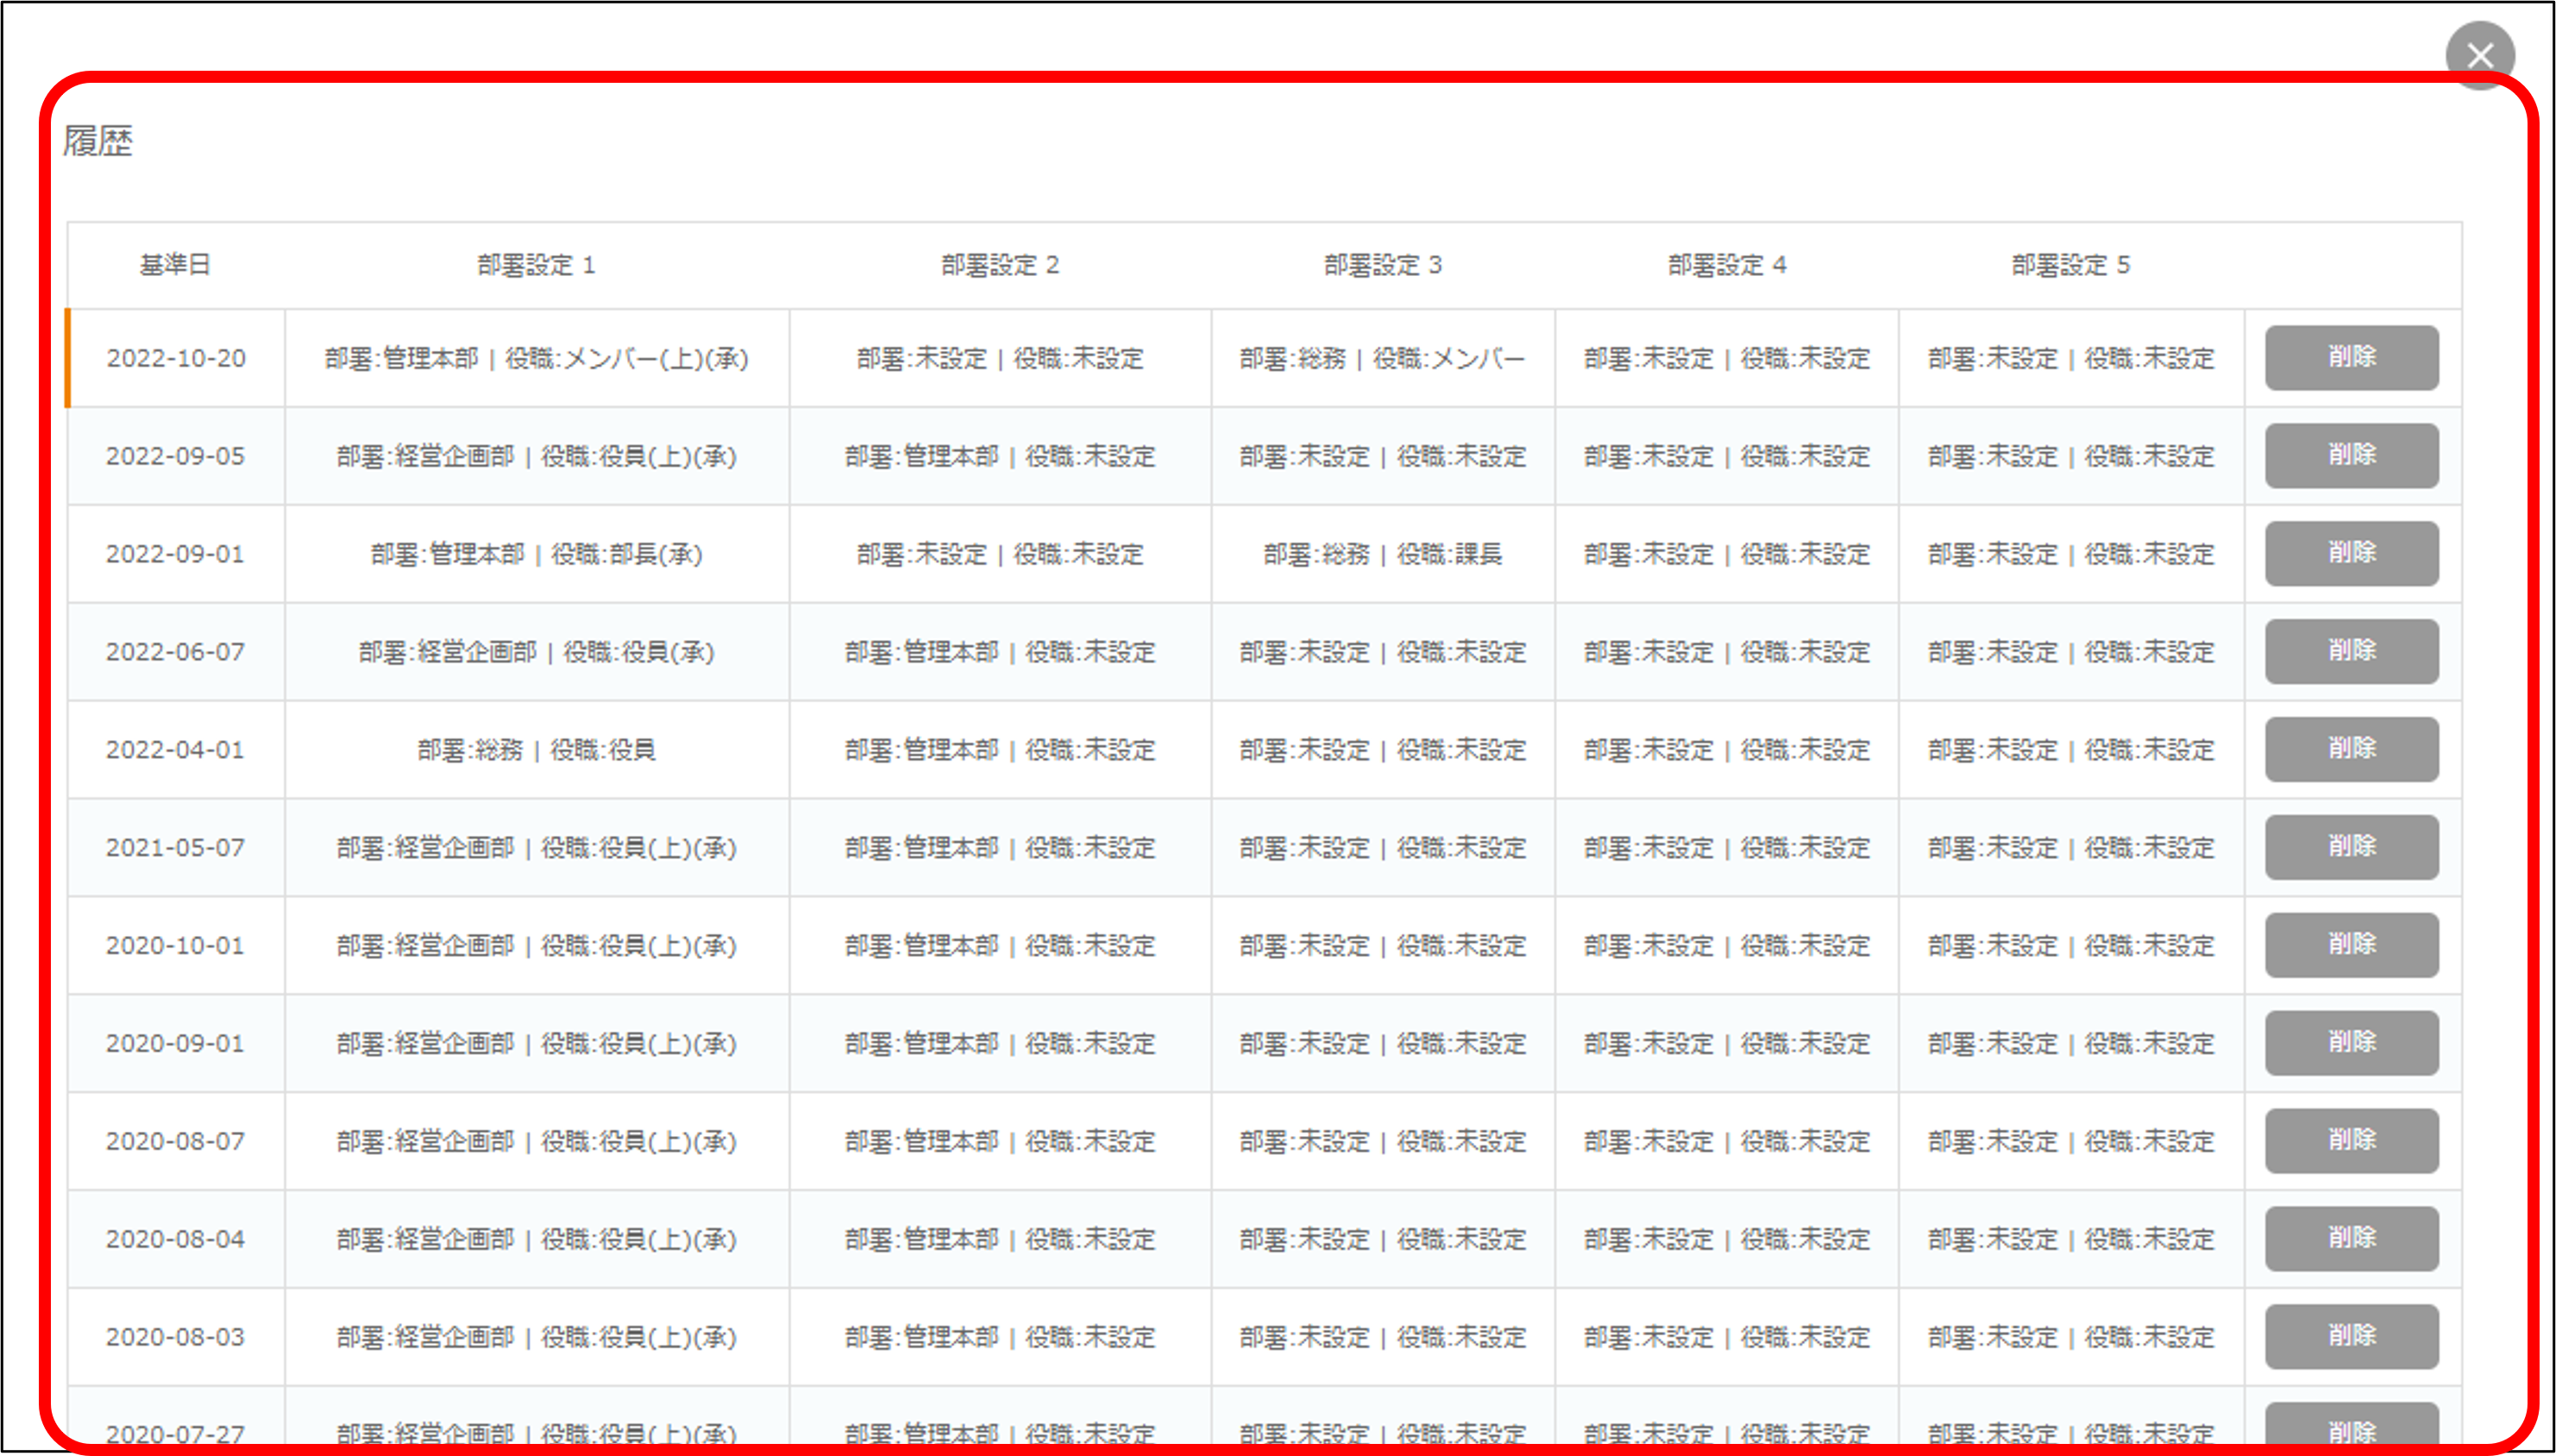Click the 部署設定 5 column header

pyautogui.click(x=2070, y=265)
